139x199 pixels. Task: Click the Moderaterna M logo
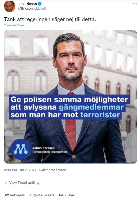(21, 149)
